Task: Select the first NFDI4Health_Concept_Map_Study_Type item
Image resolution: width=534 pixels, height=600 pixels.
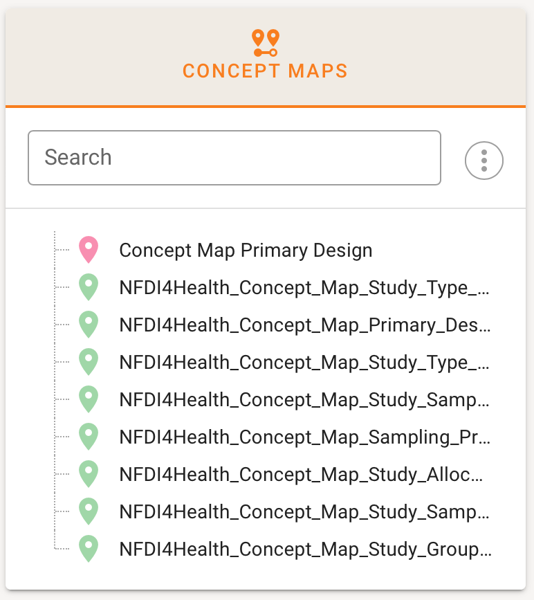Action: [x=305, y=287]
